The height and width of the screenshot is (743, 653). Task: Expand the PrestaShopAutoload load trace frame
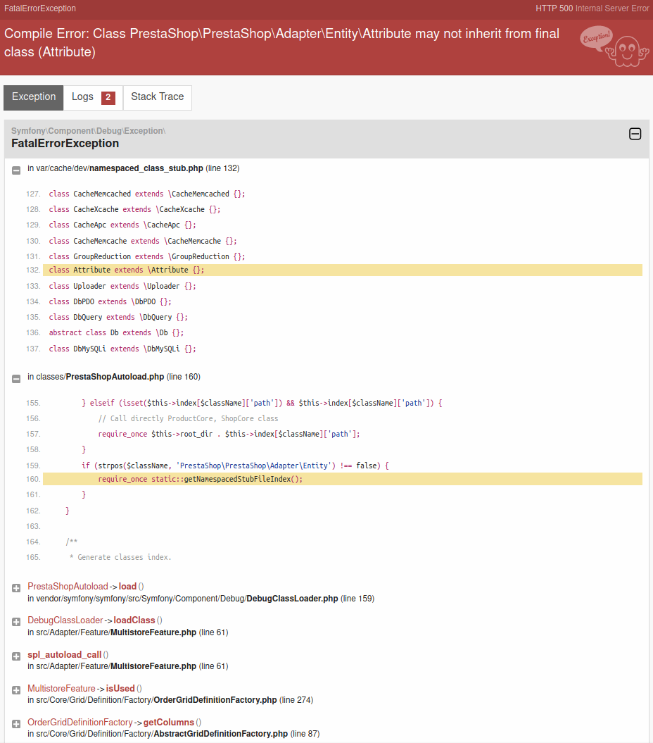[x=15, y=588]
